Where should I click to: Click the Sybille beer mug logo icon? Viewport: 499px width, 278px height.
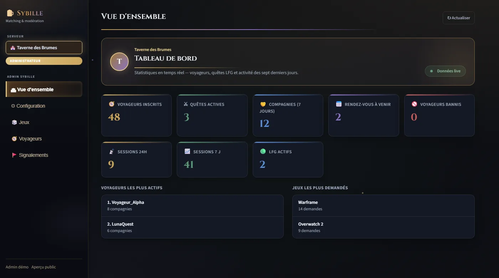[10, 13]
